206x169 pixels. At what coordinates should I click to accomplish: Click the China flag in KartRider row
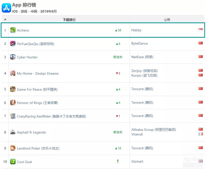[201, 115]
